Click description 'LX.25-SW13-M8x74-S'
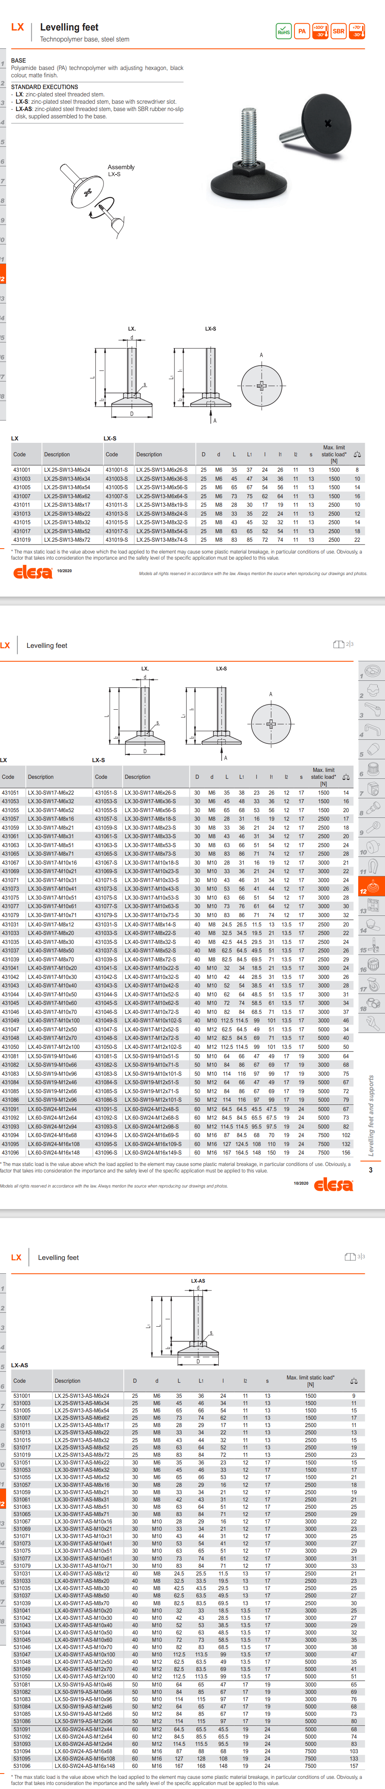The image size is (385, 1789). pos(162,540)
